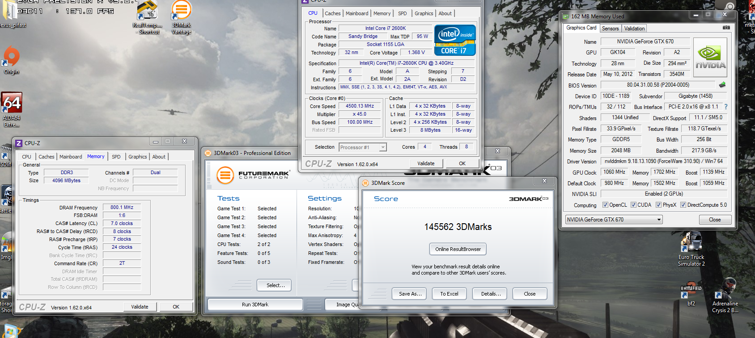The height and width of the screenshot is (338, 755).
Task: Open the Graphics tab in upper CPU-Z window
Action: [x=424, y=13]
